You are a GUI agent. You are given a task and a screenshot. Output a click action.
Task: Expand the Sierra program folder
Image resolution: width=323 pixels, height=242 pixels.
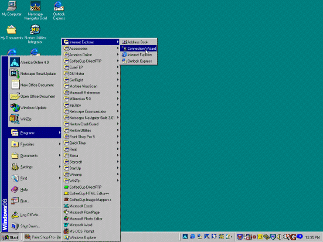(x=91, y=155)
